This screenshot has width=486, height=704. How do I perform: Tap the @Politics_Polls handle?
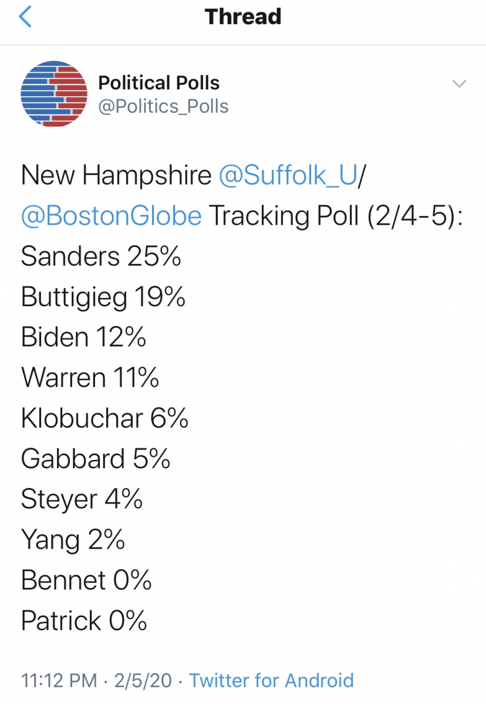pos(163,107)
